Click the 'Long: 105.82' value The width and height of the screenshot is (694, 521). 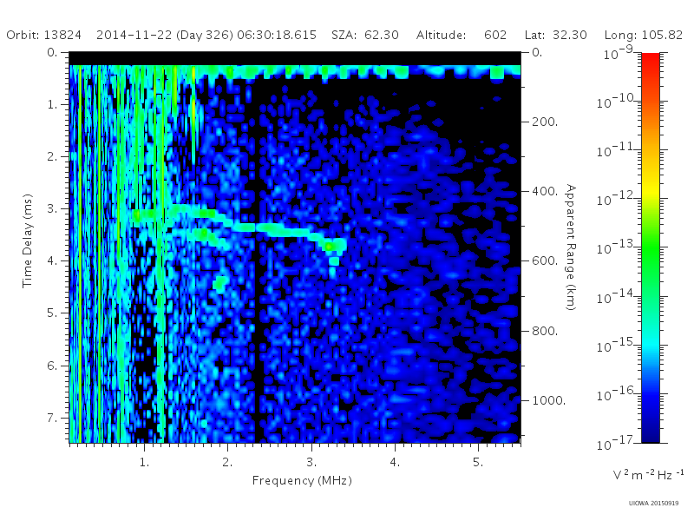[644, 35]
